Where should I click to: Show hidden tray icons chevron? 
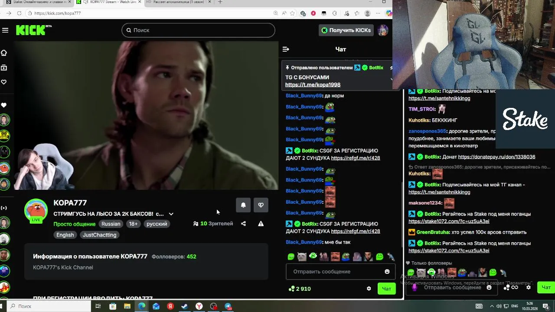coord(491,306)
